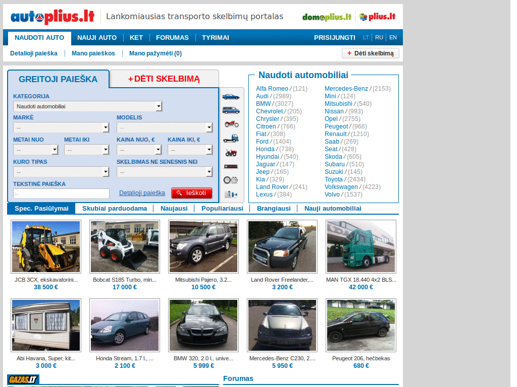This screenshot has width=517, height=387.
Task: Open the JCB 3CX excavator thumbnail
Action: [x=46, y=247]
